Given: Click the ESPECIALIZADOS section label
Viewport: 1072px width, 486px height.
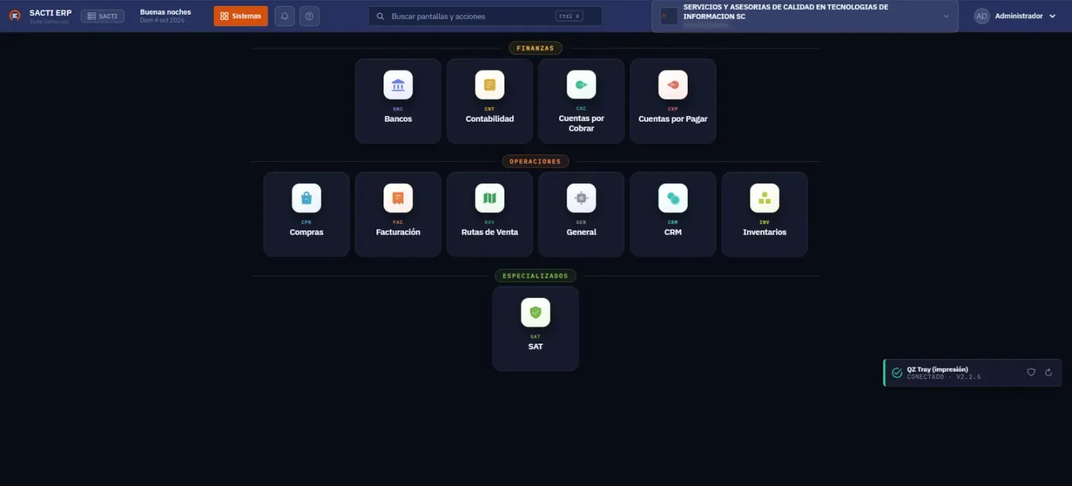Looking at the screenshot, I should pos(535,276).
